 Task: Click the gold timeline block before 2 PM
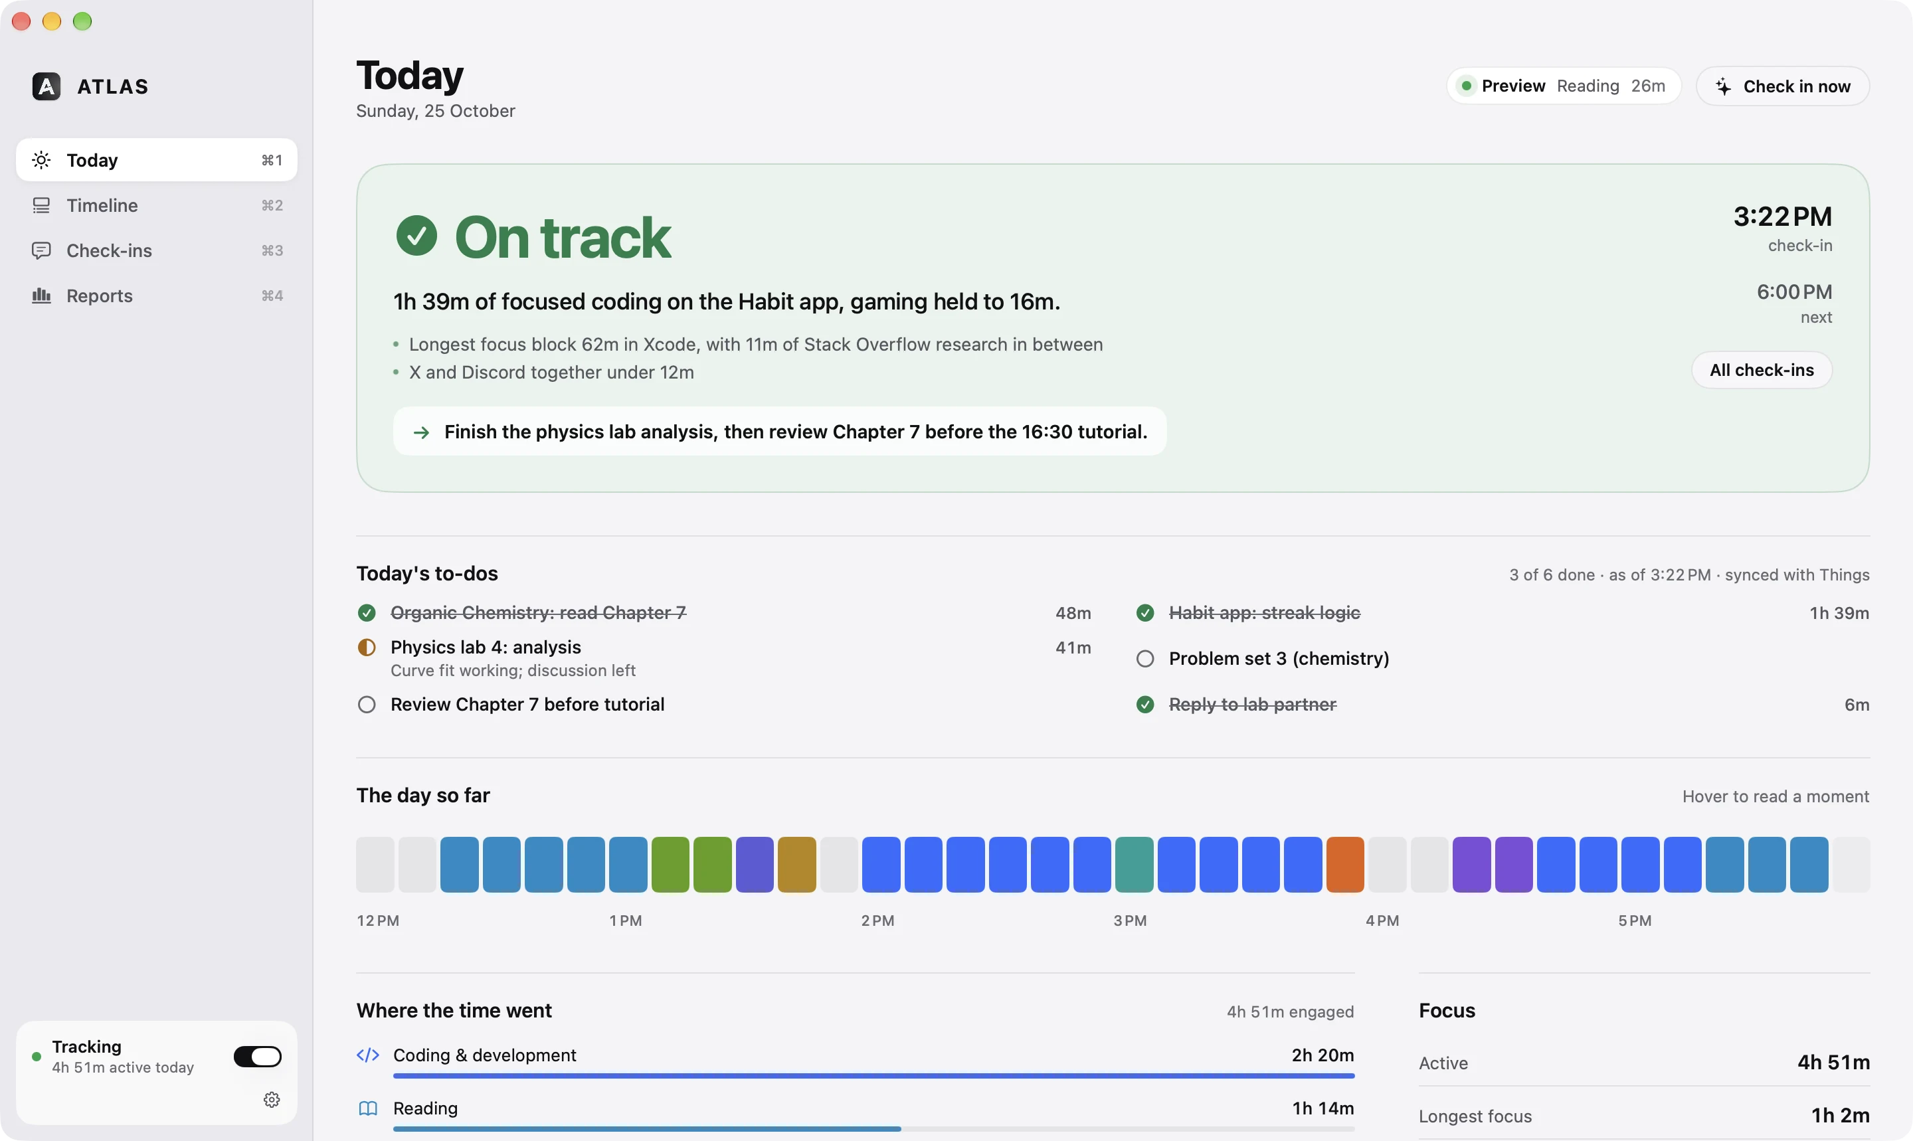click(796, 865)
